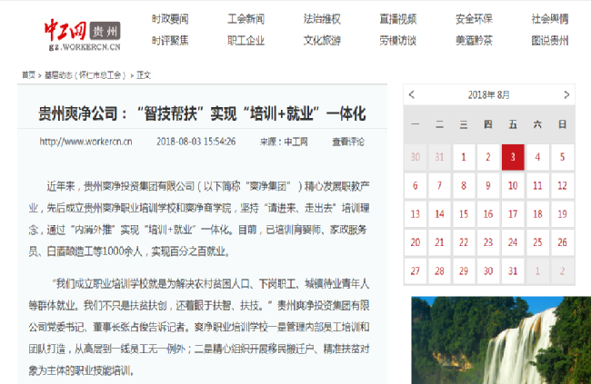Screen dimensions: 591x384
Task: Select August 30 in calendar
Action: [x=488, y=271]
